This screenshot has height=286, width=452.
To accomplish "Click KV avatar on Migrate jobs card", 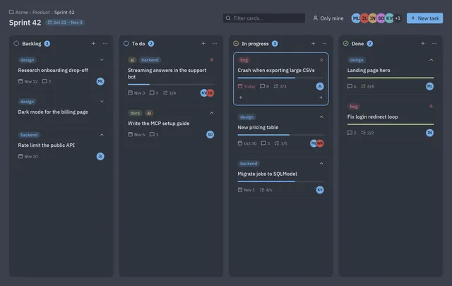I will 320,190.
